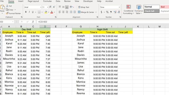
Task: Click the Paste clipboard icon
Action: [2, 7]
